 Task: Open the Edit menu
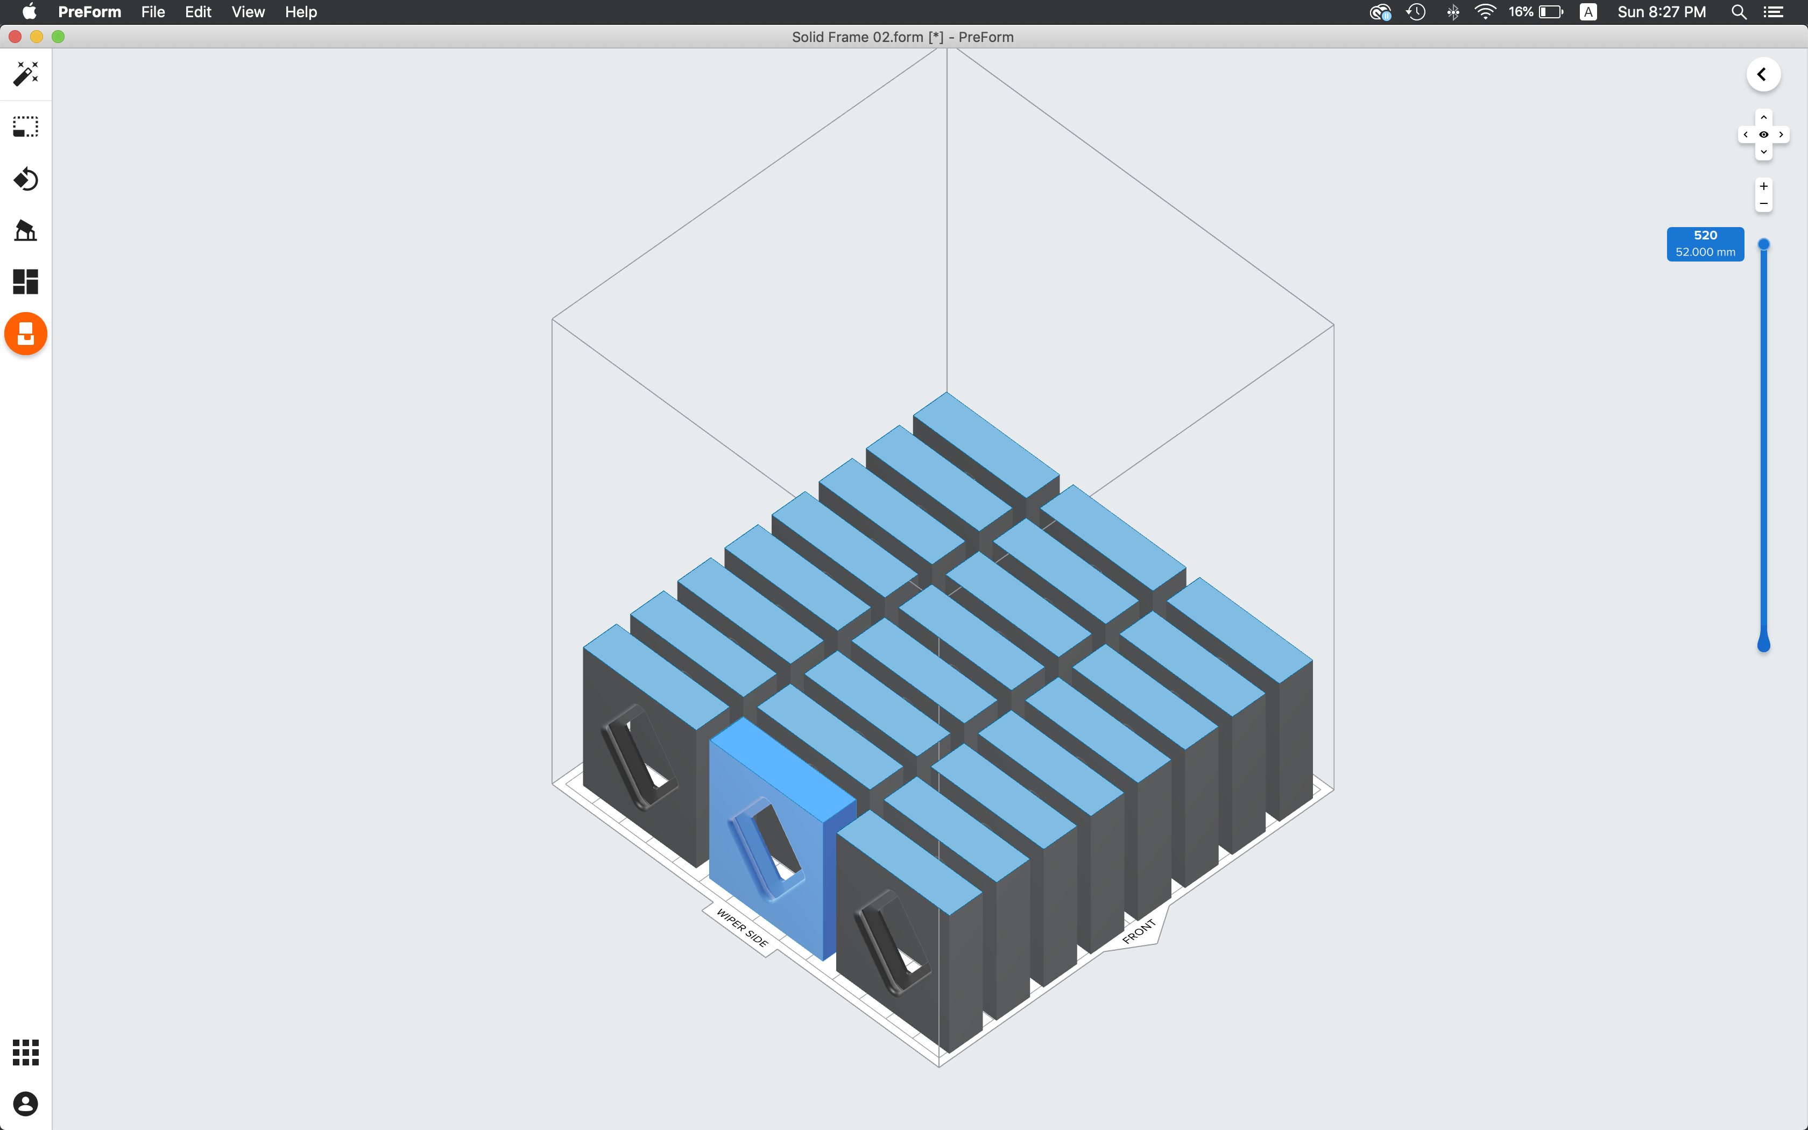click(198, 12)
